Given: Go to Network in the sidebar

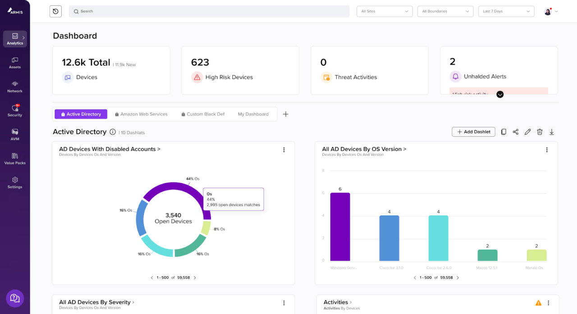Looking at the screenshot, I should (15, 87).
